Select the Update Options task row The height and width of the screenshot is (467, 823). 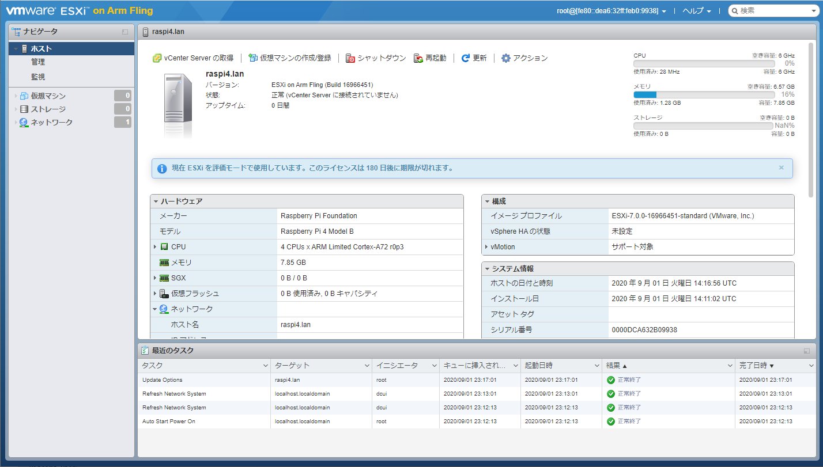pos(477,380)
